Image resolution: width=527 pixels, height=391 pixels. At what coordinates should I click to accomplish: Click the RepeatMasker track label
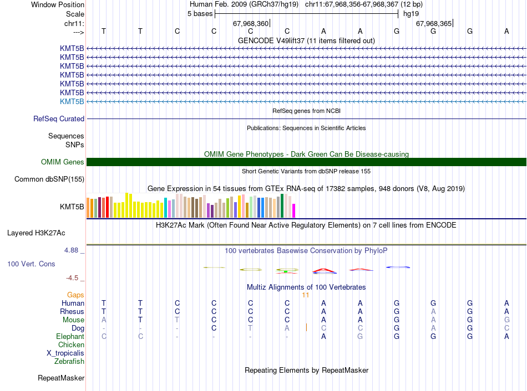tap(61, 378)
